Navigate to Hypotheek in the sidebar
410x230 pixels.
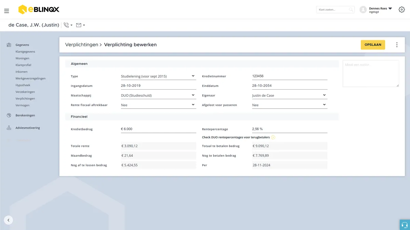tap(23, 85)
